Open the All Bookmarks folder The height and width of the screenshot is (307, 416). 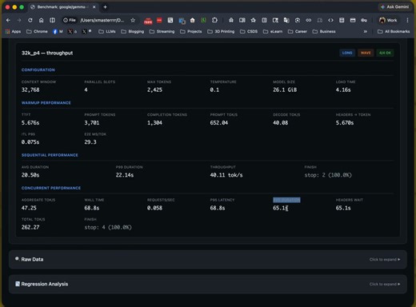(x=394, y=31)
